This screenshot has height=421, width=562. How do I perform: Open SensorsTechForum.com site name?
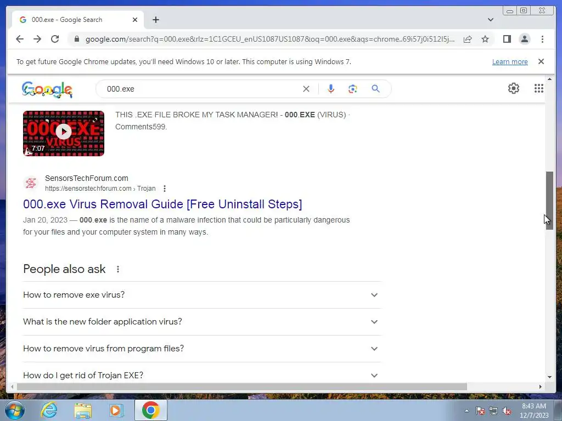[x=86, y=178]
